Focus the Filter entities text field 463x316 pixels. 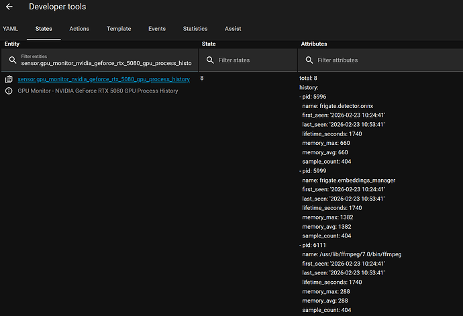pyautogui.click(x=106, y=63)
